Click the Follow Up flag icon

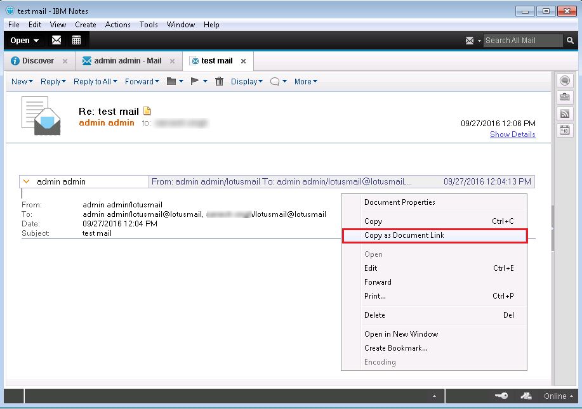194,81
